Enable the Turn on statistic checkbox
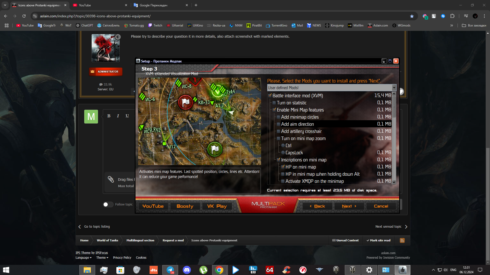 click(x=274, y=103)
